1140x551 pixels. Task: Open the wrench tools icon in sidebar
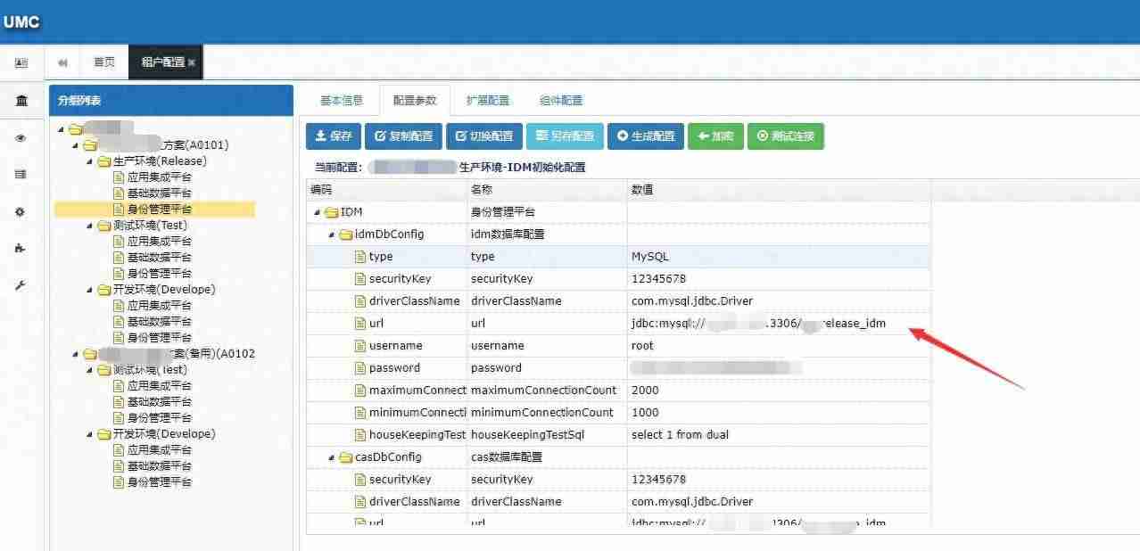(21, 285)
